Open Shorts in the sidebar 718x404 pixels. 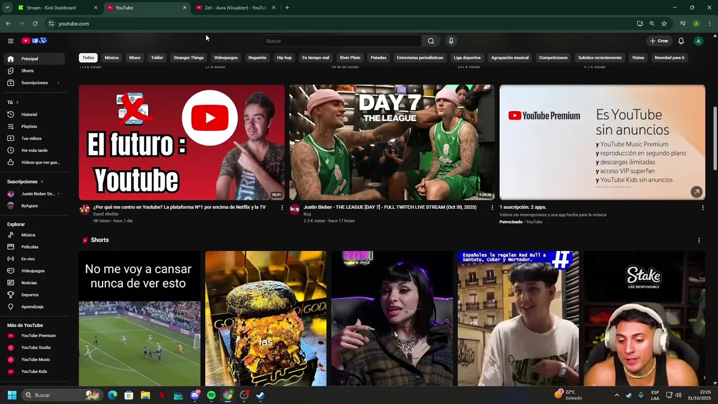pos(34,71)
